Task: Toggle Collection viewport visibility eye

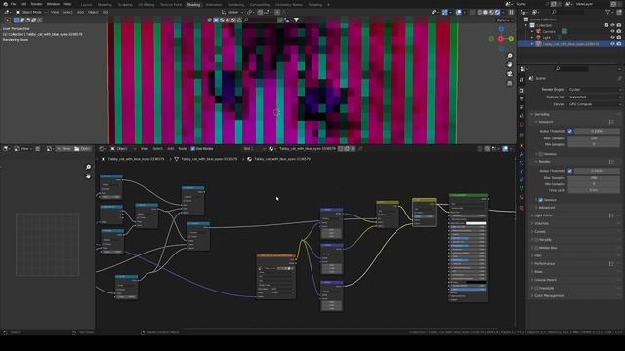Action: 612,25
